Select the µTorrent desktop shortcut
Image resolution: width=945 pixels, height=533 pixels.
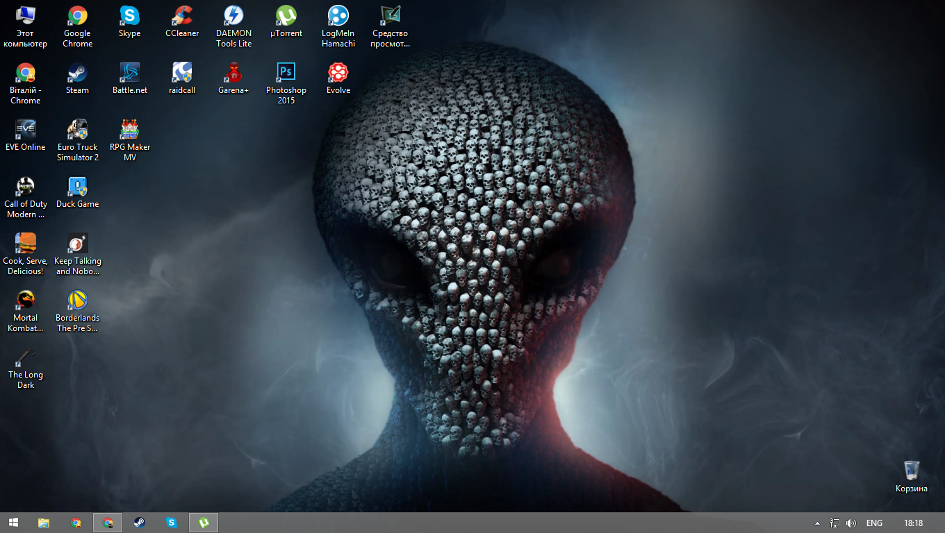pyautogui.click(x=286, y=22)
